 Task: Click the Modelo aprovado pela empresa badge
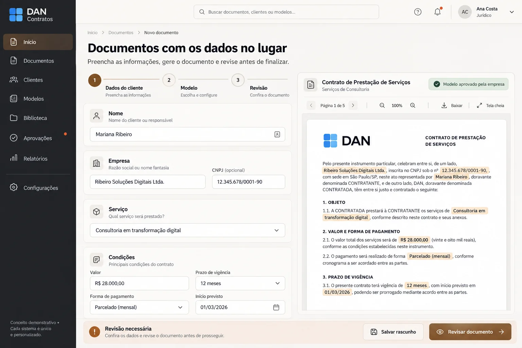[469, 84]
